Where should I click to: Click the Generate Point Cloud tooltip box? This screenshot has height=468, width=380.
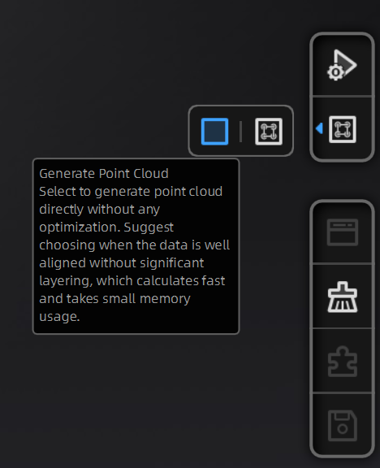pyautogui.click(x=136, y=246)
